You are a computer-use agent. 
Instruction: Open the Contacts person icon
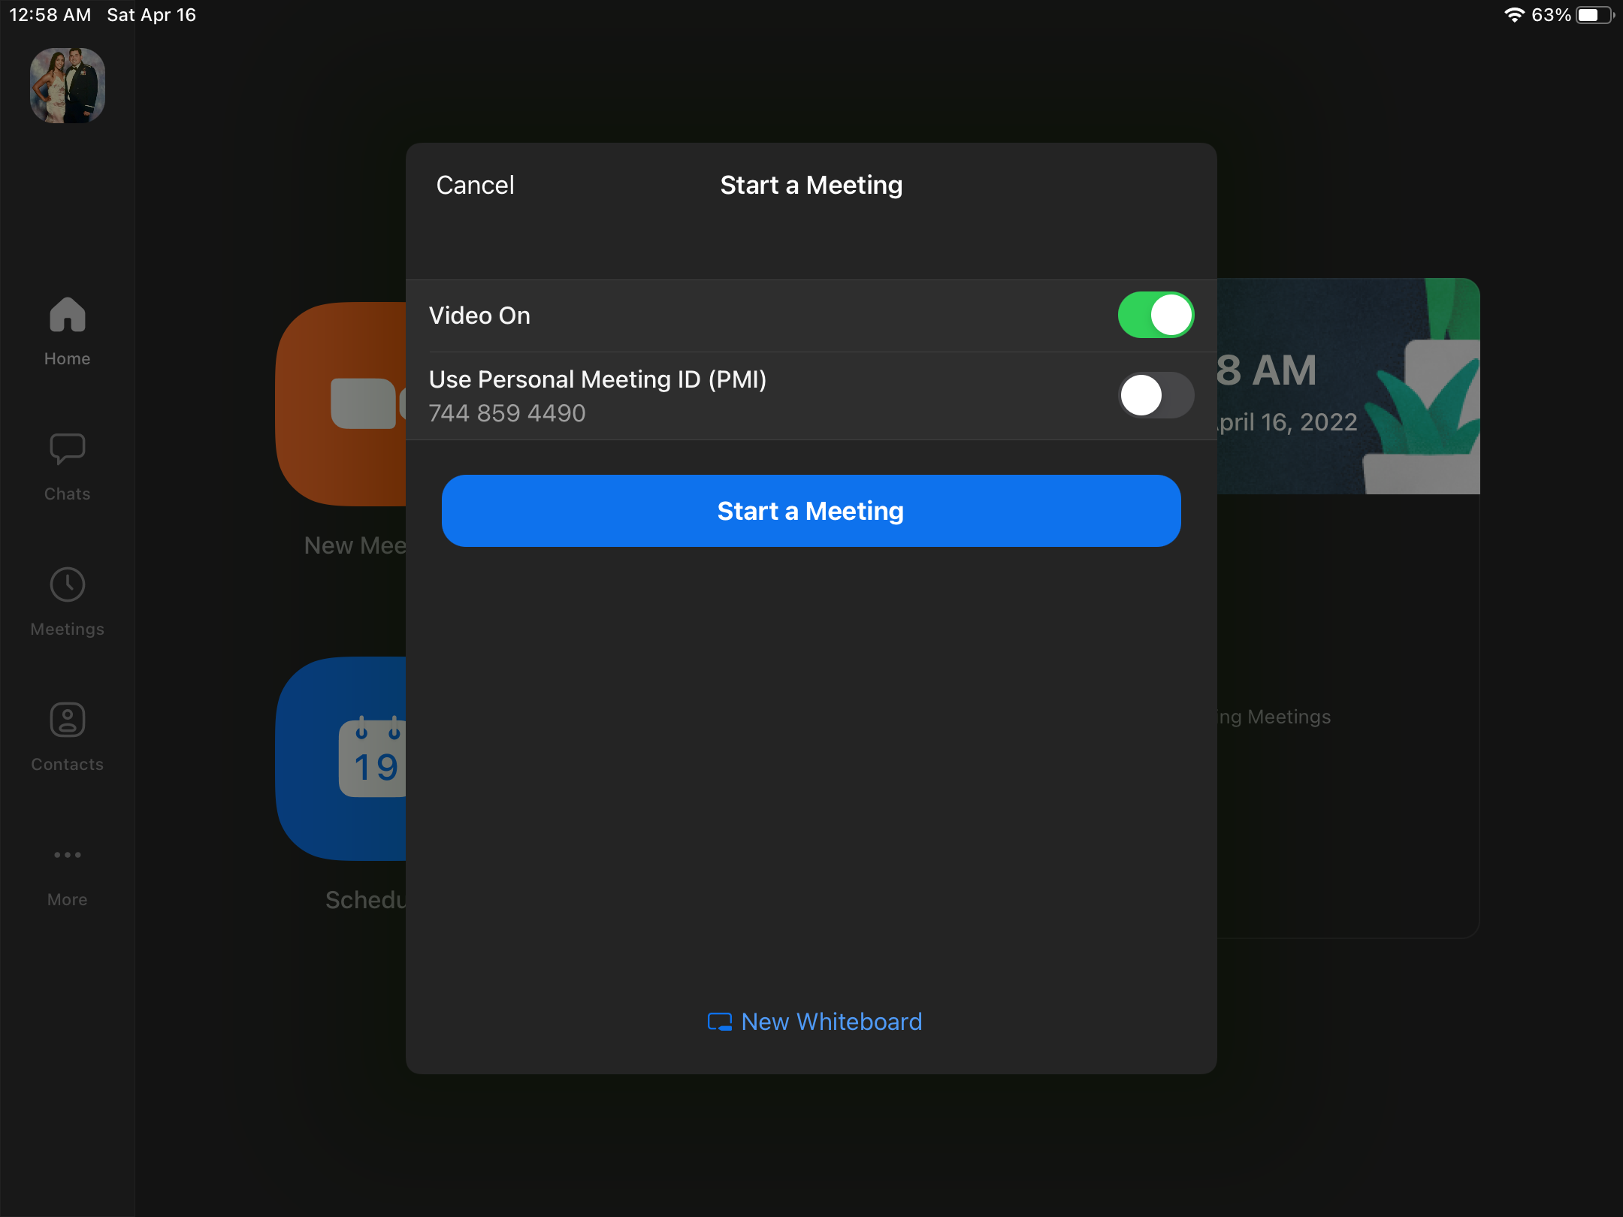click(68, 720)
